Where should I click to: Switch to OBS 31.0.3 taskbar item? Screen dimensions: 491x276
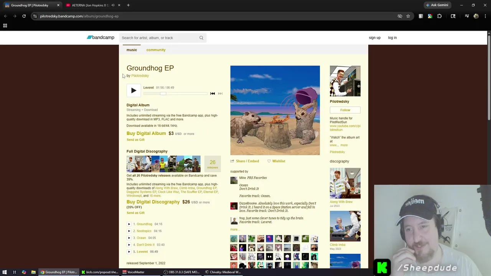pyautogui.click(x=182, y=272)
